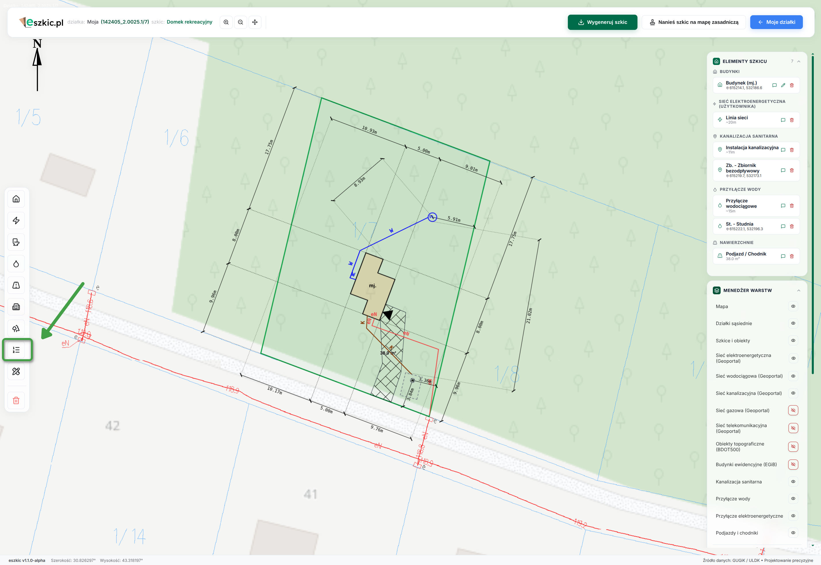Delete the Linia sieci element
The image size is (821, 565).
(792, 120)
